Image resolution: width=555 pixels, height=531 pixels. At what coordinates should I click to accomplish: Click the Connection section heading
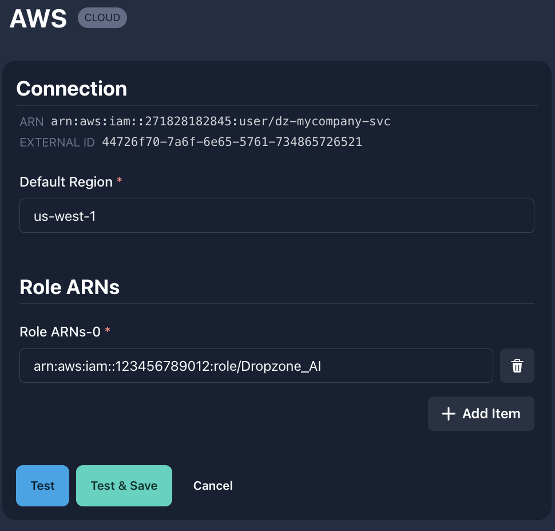[x=72, y=89]
